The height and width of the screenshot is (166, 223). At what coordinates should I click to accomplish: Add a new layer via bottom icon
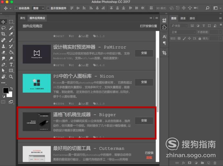coord(208,163)
